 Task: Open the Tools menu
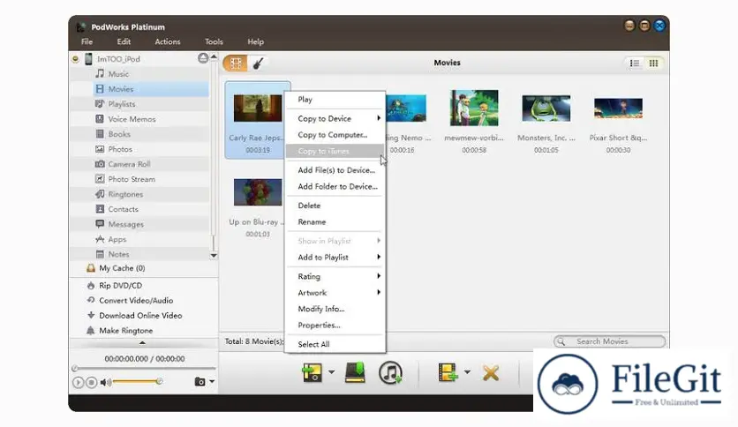[214, 41]
